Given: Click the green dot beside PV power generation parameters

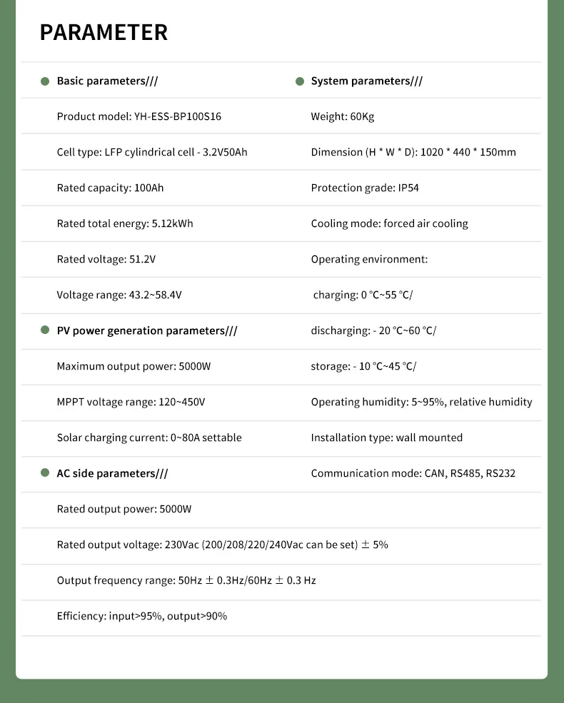Looking at the screenshot, I should [x=45, y=331].
